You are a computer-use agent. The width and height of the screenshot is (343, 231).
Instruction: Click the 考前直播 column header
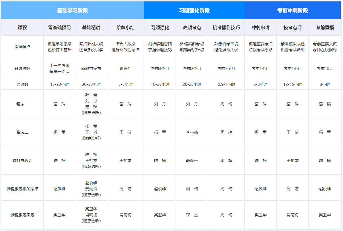coord(325,27)
